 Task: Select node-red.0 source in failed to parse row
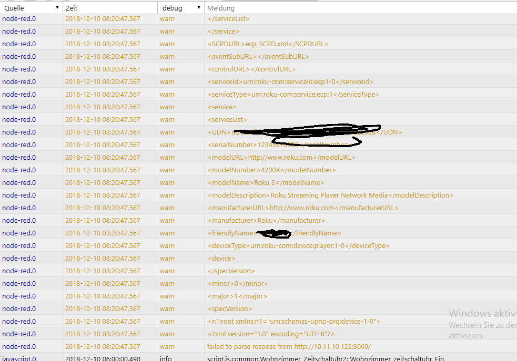pos(19,346)
